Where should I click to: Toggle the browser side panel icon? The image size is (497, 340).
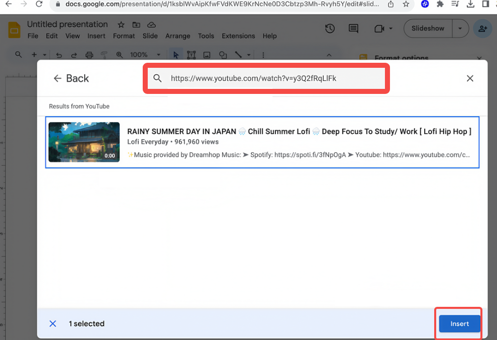485,4
